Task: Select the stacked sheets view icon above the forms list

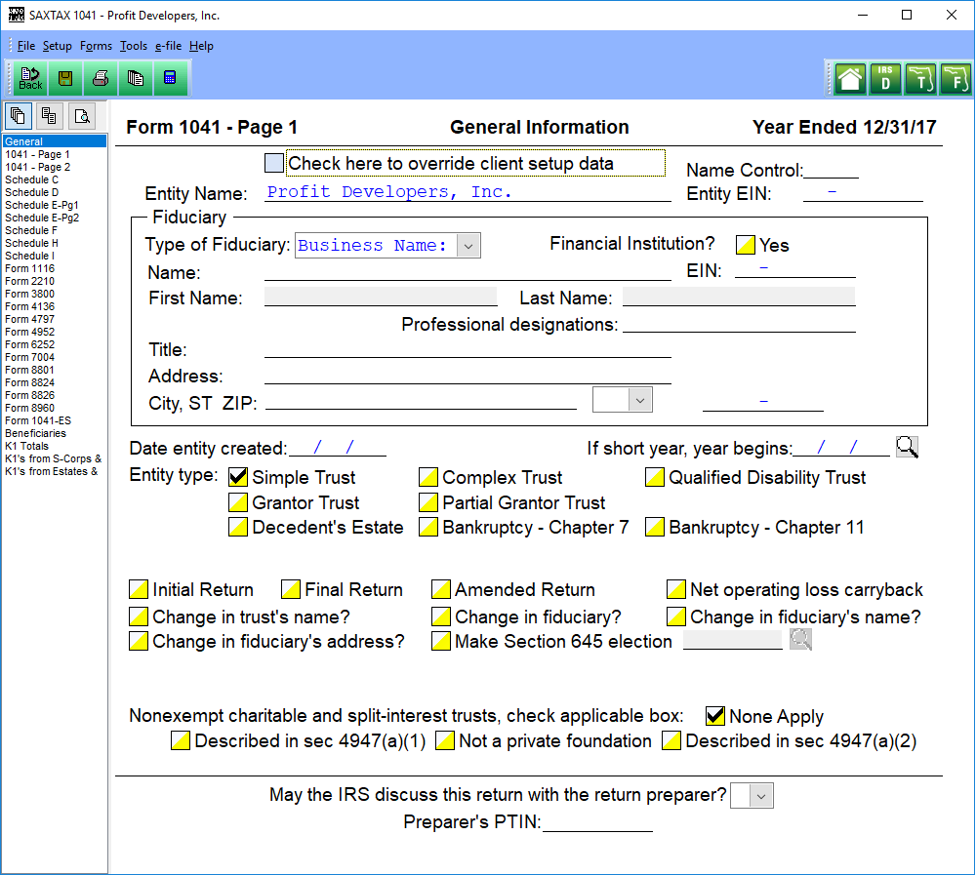Action: (18, 116)
